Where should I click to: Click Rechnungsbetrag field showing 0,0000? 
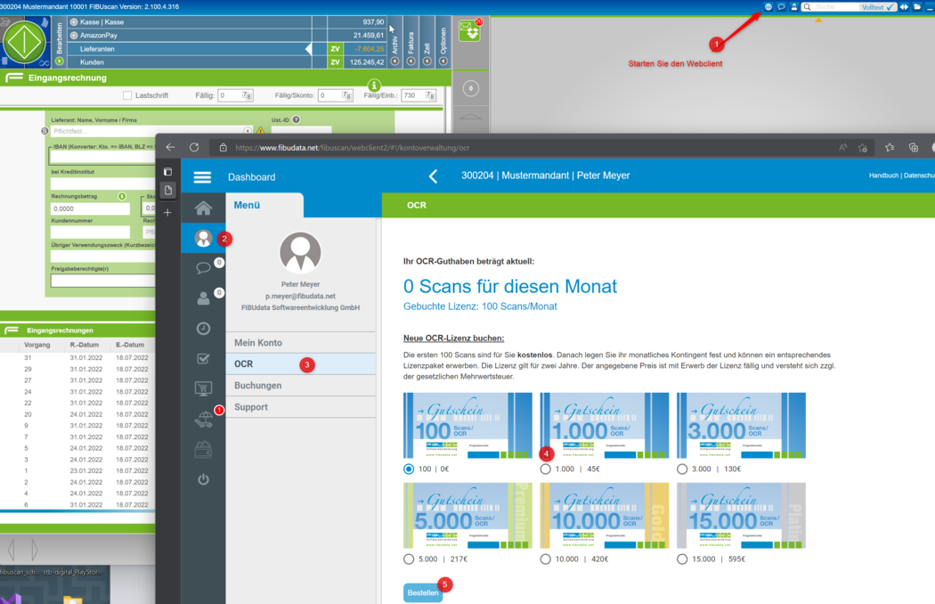point(90,208)
